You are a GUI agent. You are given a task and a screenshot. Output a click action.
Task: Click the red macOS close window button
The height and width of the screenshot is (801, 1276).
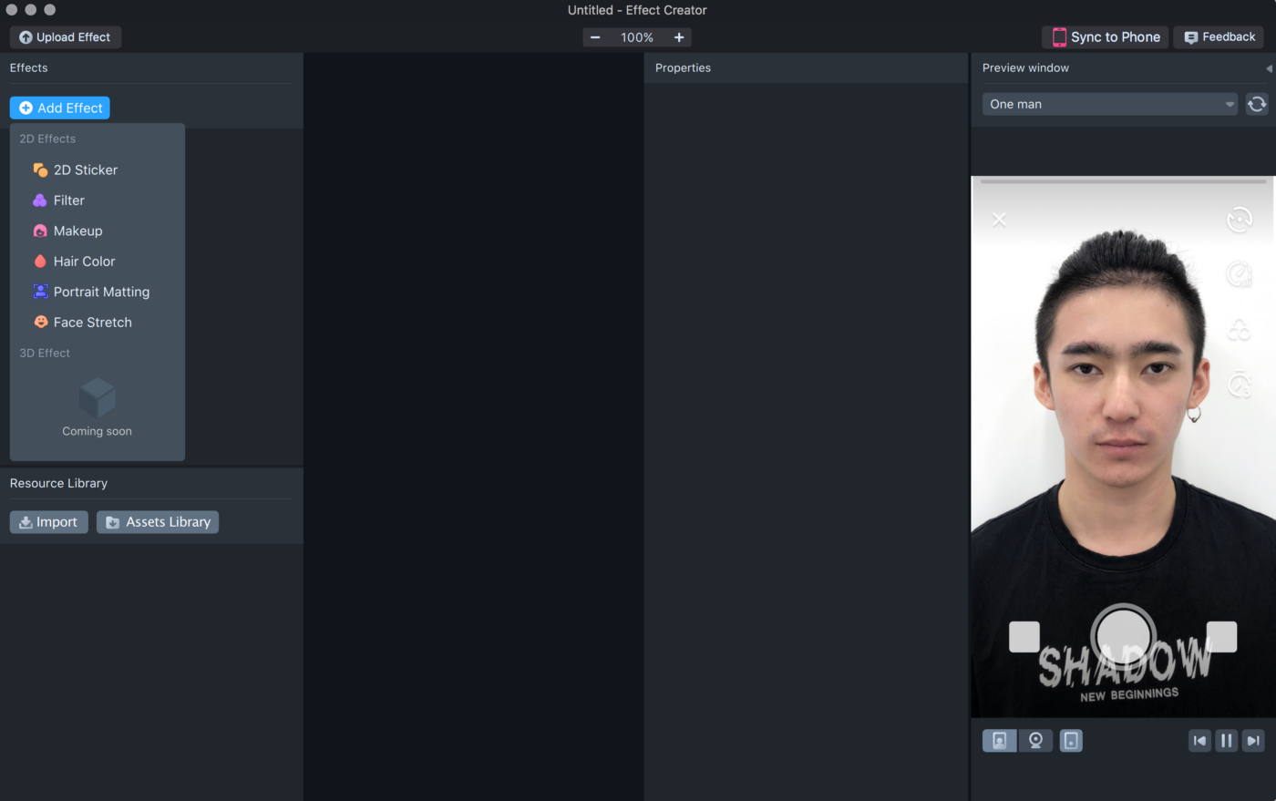12,10
